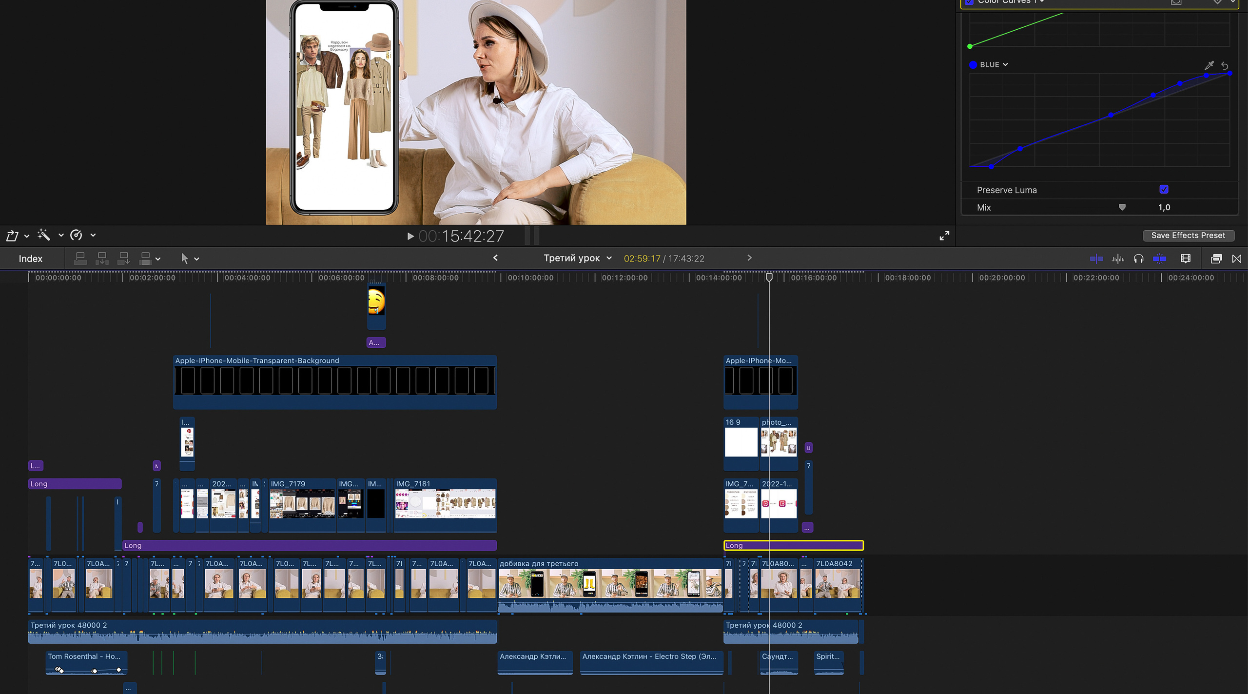Open the clip appearance filmstrip icon
This screenshot has height=694, width=1248.
pyautogui.click(x=1186, y=259)
